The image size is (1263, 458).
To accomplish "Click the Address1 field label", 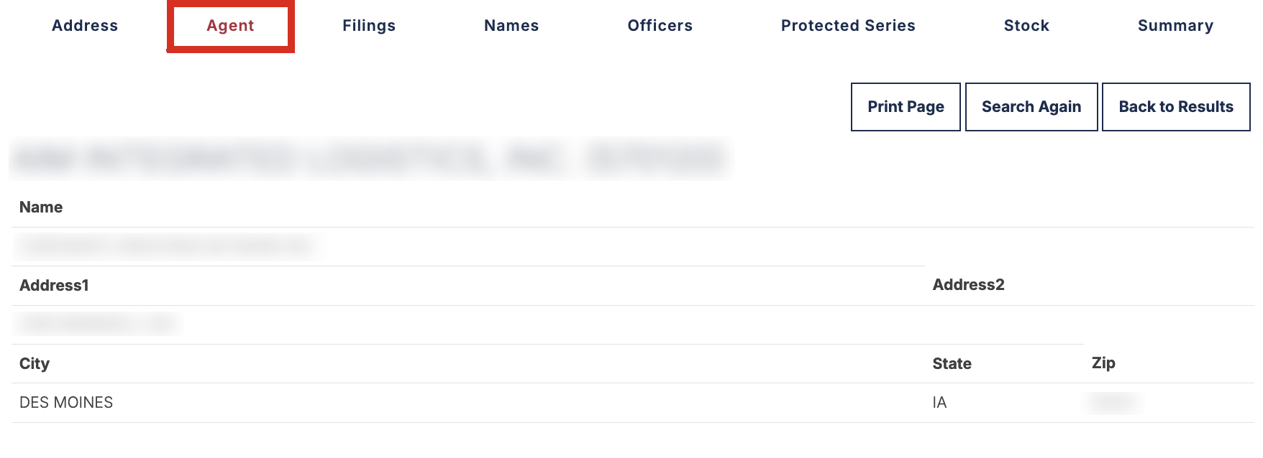I will 54,286.
